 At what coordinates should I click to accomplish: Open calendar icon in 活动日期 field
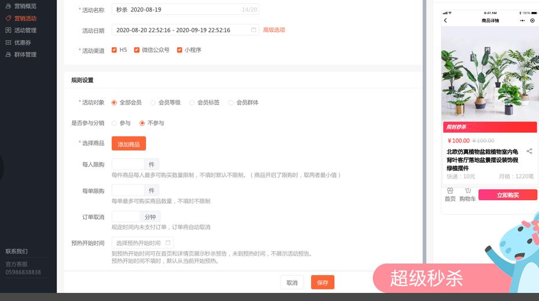(x=253, y=30)
